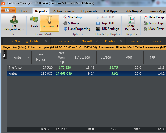This screenshot has height=133, width=166.
Task: Select the Pre Ante row
Action: pyautogui.click(x=87, y=68)
